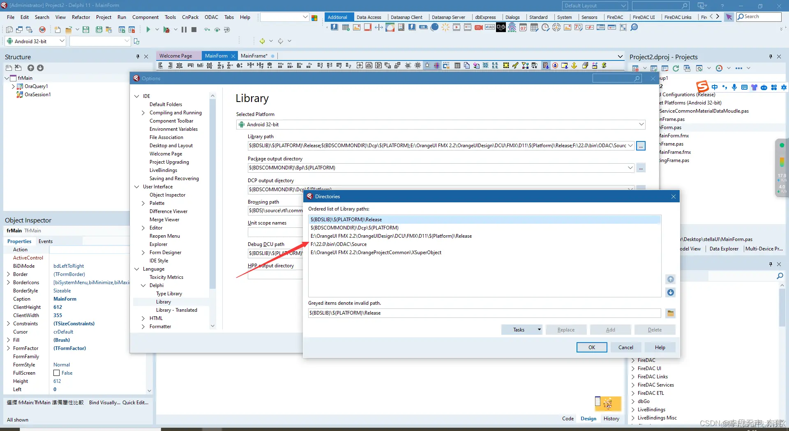The image size is (789, 431).
Task: Pick the image control palette icon
Action: 357,28
